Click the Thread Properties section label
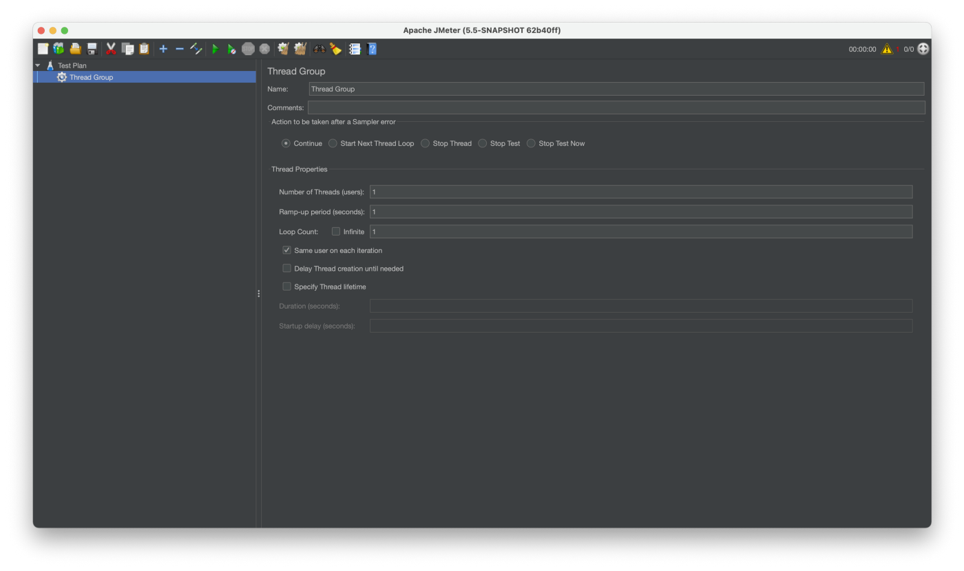The width and height of the screenshot is (964, 571). pos(300,169)
